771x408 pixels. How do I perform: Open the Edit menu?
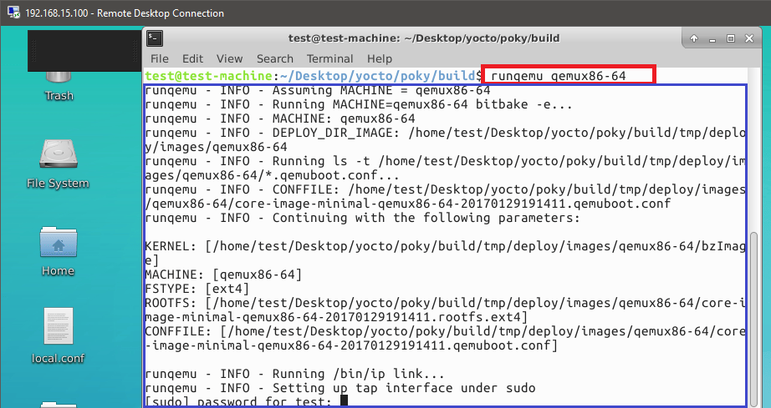(192, 58)
